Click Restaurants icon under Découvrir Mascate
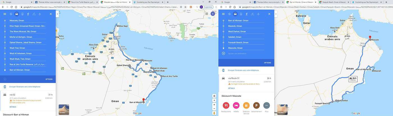 (226, 105)
